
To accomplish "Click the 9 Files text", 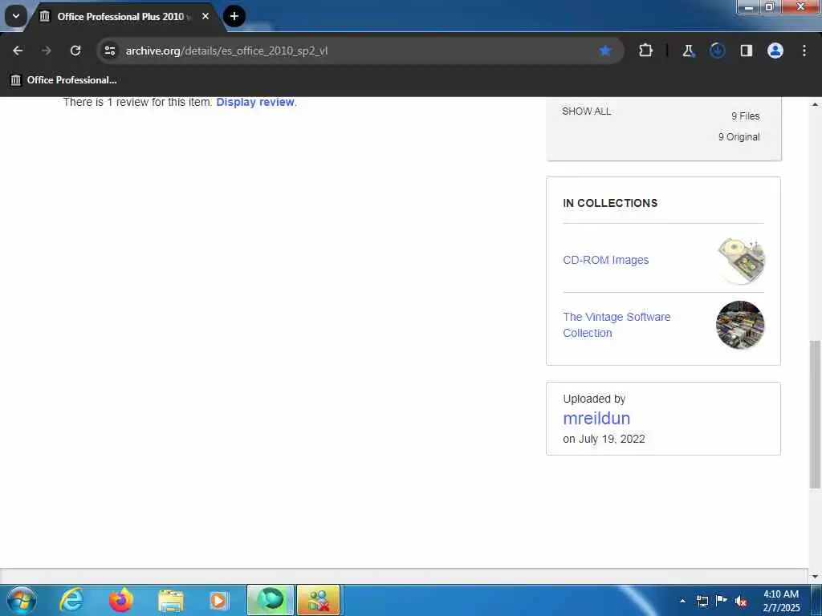I will pyautogui.click(x=746, y=116).
